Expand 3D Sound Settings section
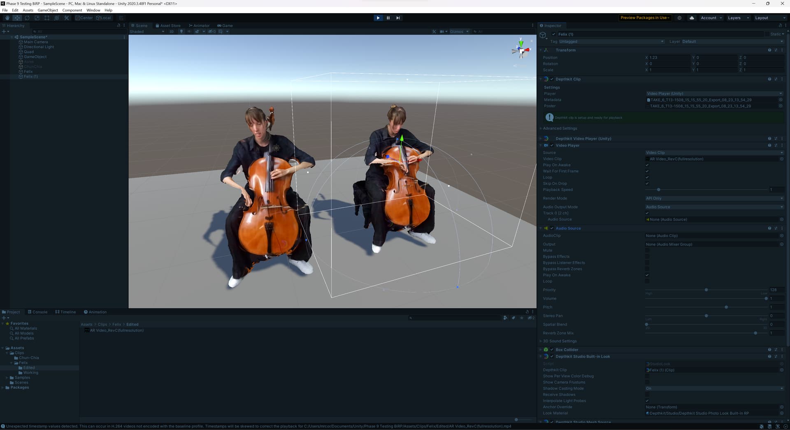This screenshot has height=430, width=790. click(x=560, y=341)
